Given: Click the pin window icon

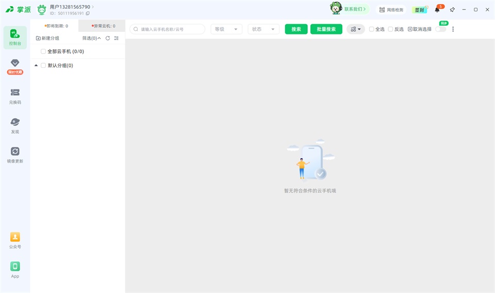Looking at the screenshot, I should coord(452,9).
